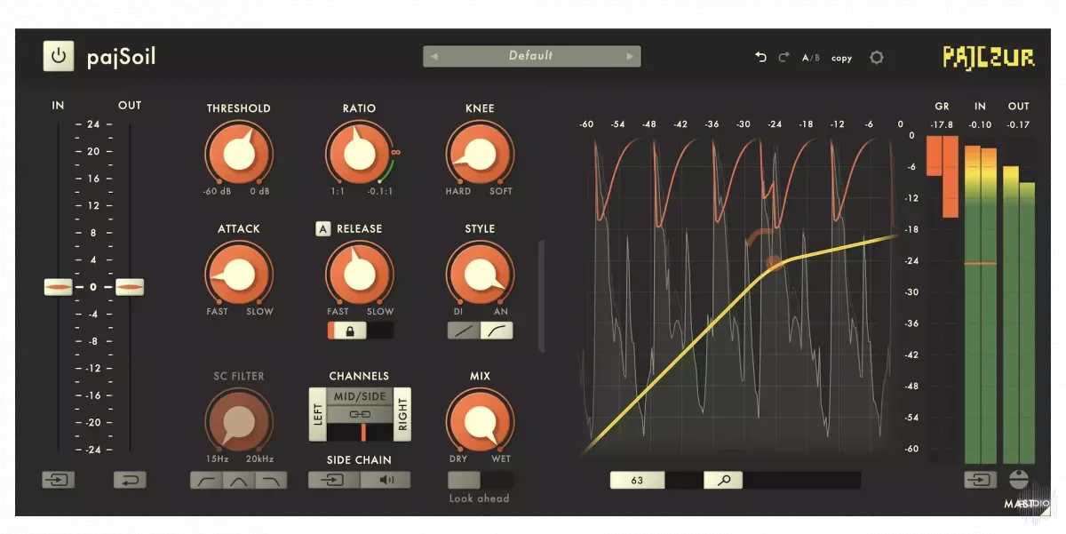Click the orange threshold point on curve
1066x534 pixels.
tap(773, 262)
